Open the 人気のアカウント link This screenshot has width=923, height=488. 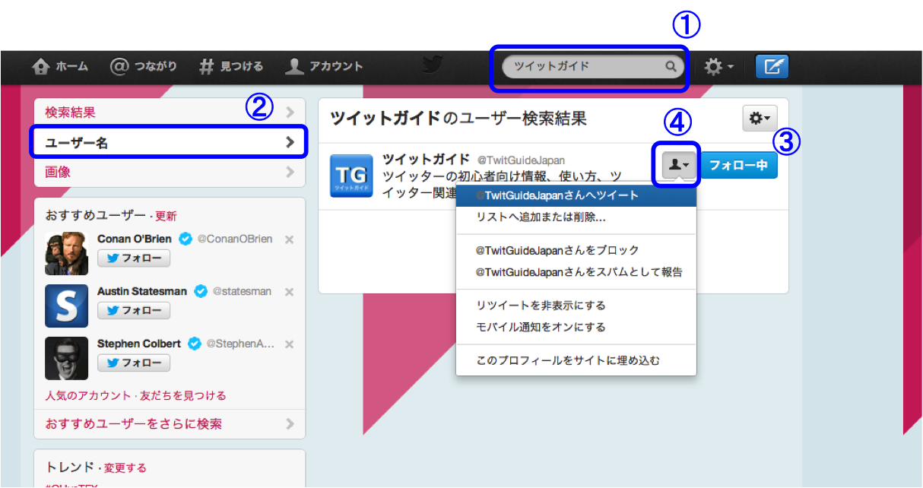pyautogui.click(x=87, y=395)
